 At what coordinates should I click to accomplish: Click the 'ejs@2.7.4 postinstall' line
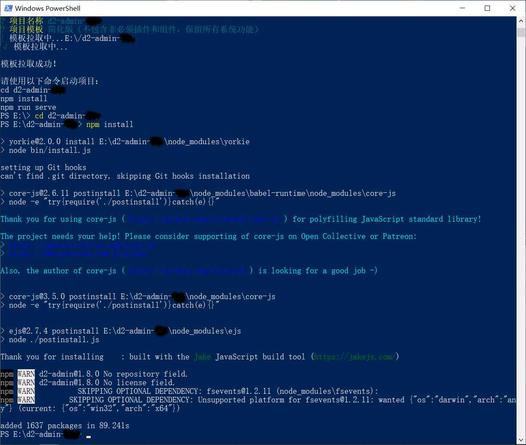(121, 331)
